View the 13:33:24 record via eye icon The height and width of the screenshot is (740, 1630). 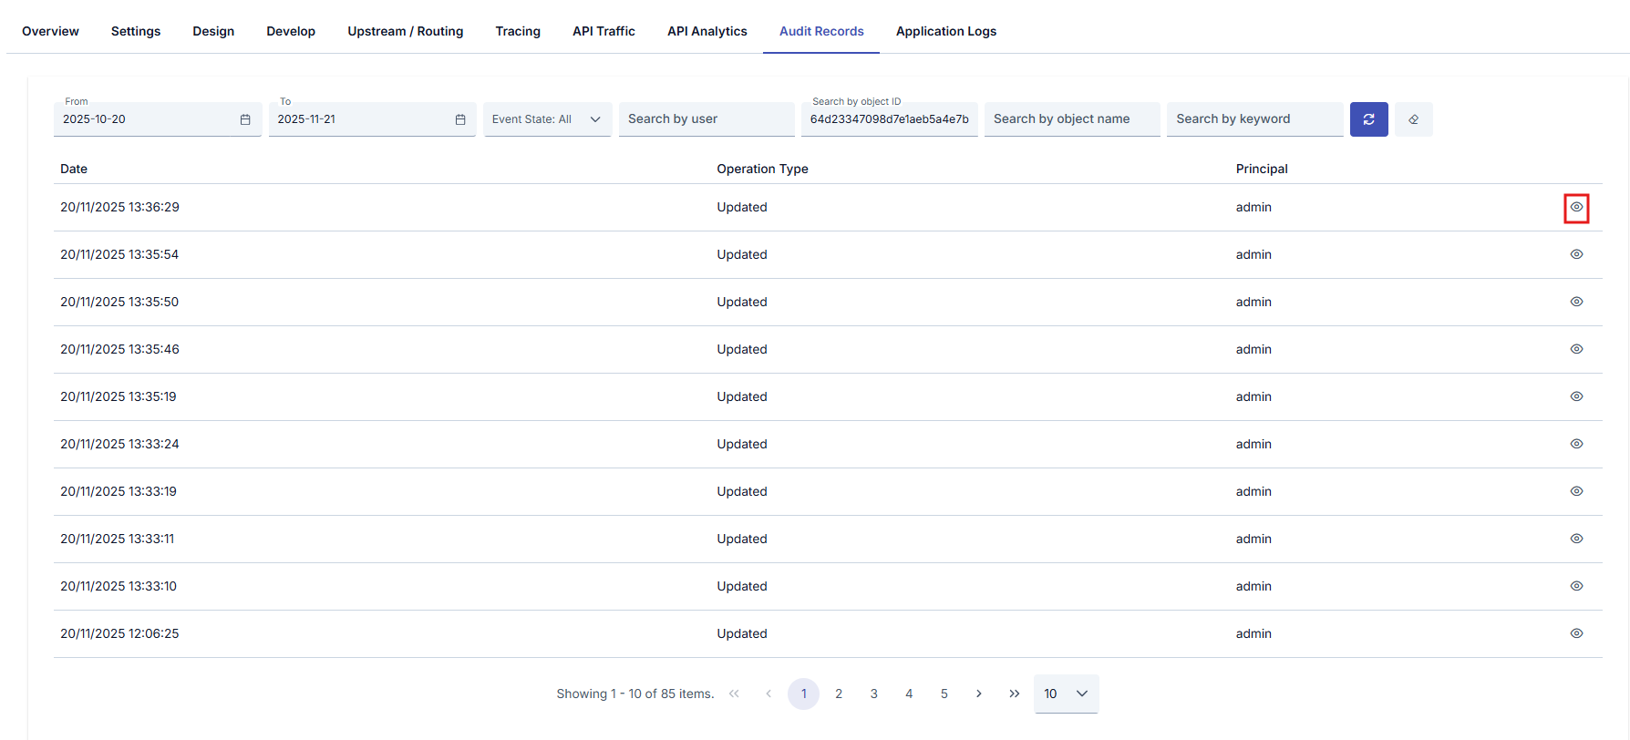pos(1576,444)
